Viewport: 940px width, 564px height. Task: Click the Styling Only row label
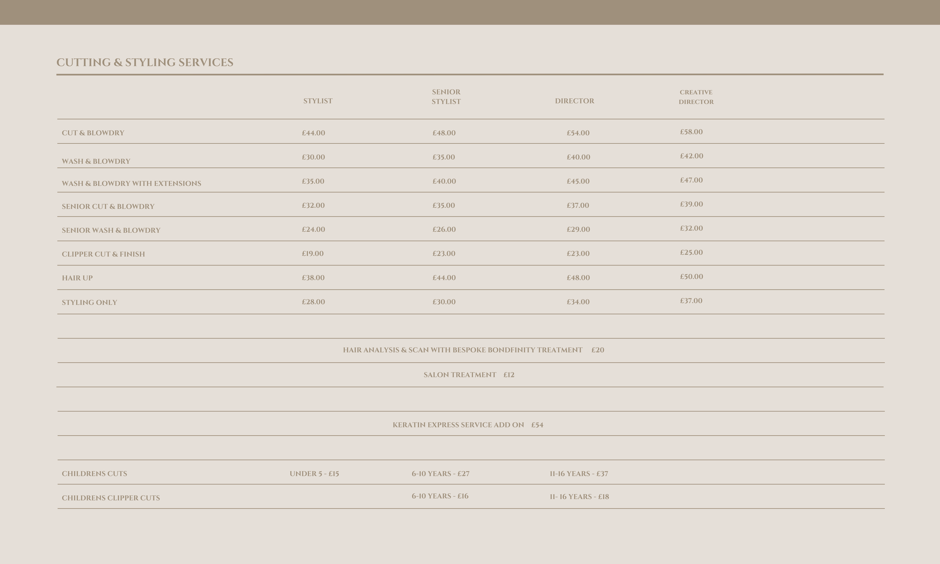(89, 303)
